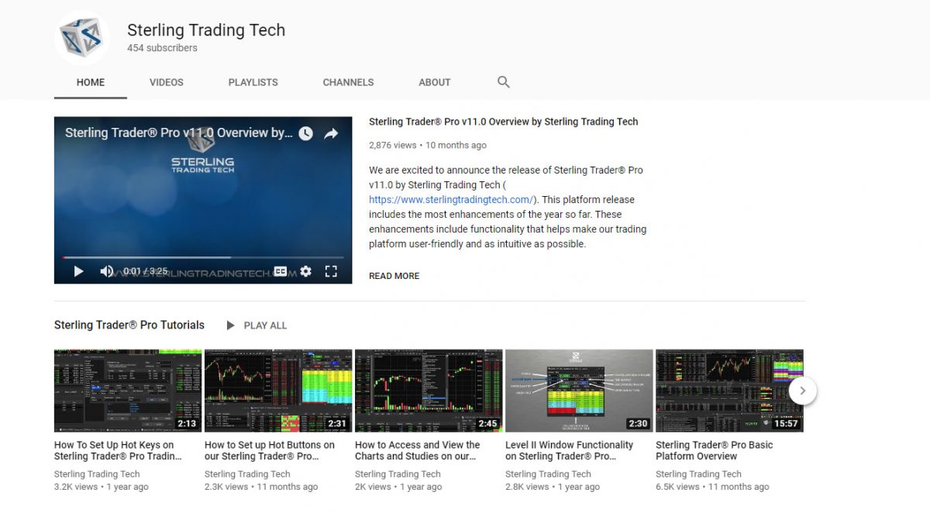
Task: Click title Level II Window Functionality
Action: click(x=570, y=450)
